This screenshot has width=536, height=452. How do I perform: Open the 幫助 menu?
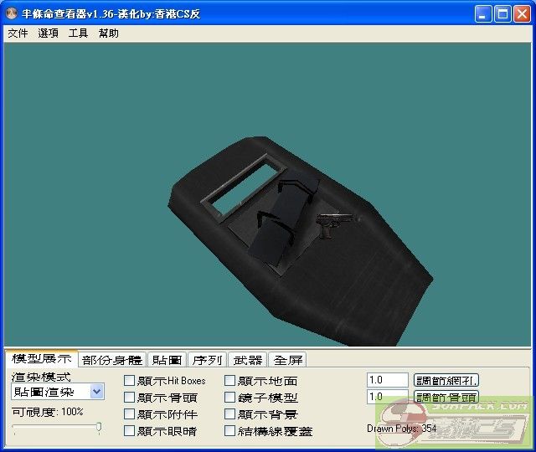pos(108,33)
